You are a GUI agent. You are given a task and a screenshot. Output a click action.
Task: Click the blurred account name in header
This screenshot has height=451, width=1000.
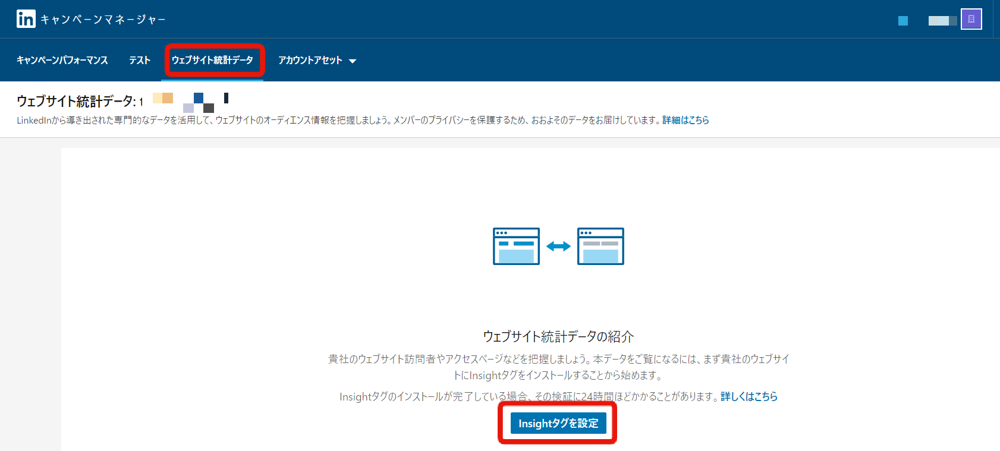tap(942, 21)
